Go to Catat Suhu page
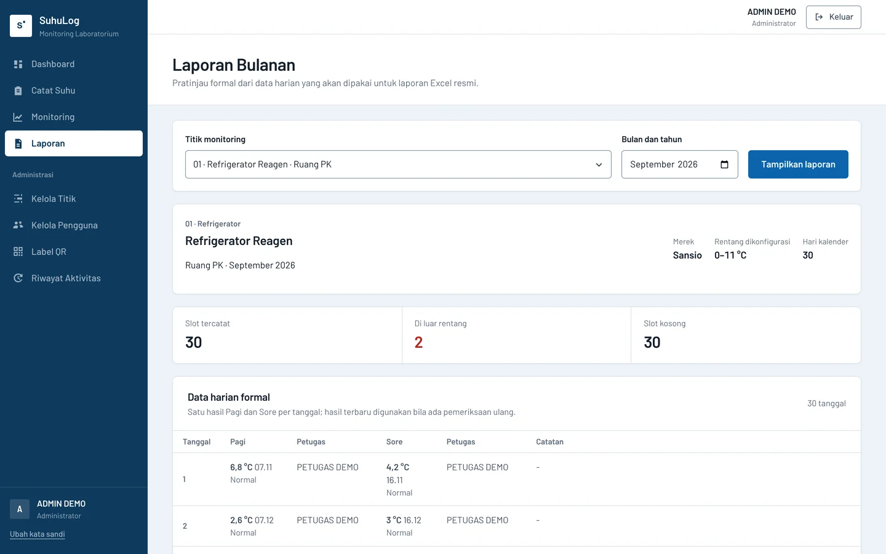Screen dimensions: 886x554 pos(74,90)
